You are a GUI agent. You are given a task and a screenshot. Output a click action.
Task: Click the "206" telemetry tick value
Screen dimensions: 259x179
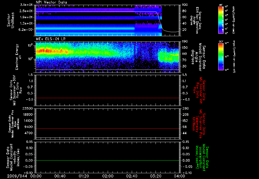tap(185, 115)
